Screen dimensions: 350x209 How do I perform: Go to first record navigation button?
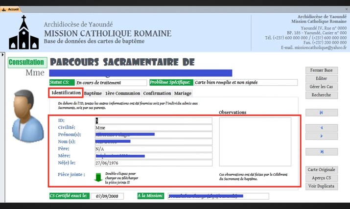[322, 113]
